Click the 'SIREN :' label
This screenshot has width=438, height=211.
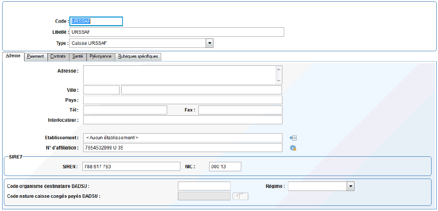(71, 167)
